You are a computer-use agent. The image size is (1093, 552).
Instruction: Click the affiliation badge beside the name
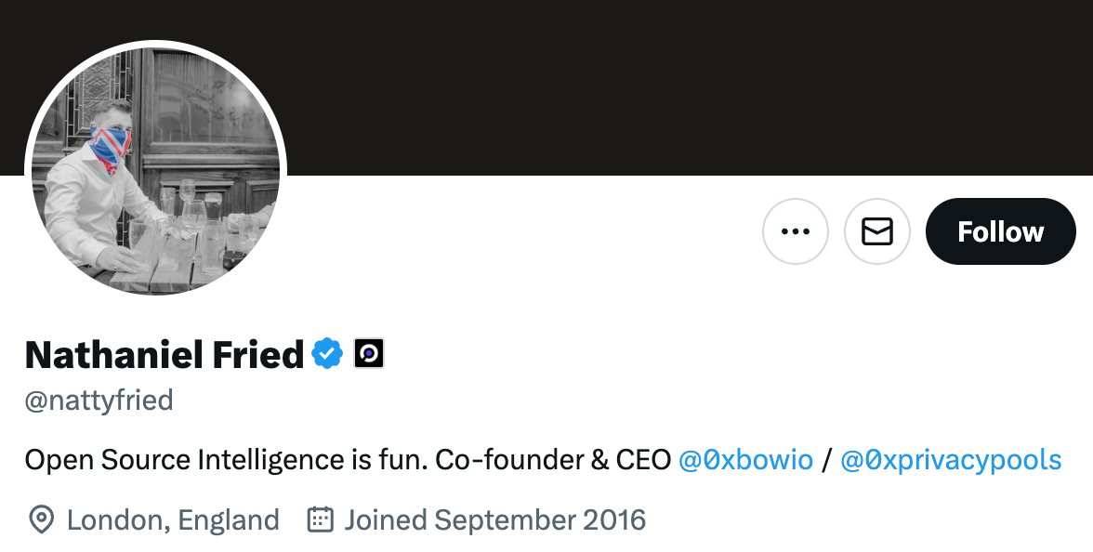[x=369, y=354]
